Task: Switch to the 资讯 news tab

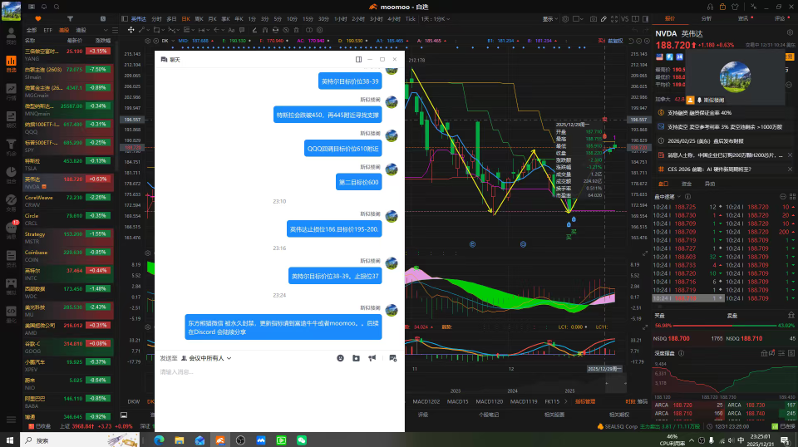Action: [743, 18]
